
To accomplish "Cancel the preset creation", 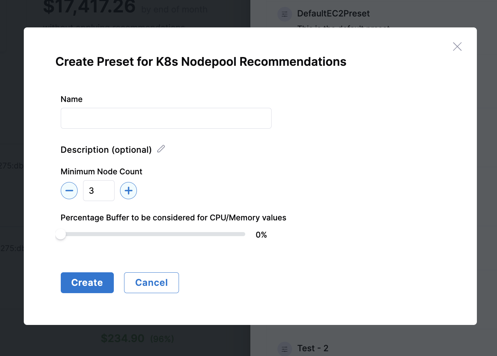I will tap(151, 283).
